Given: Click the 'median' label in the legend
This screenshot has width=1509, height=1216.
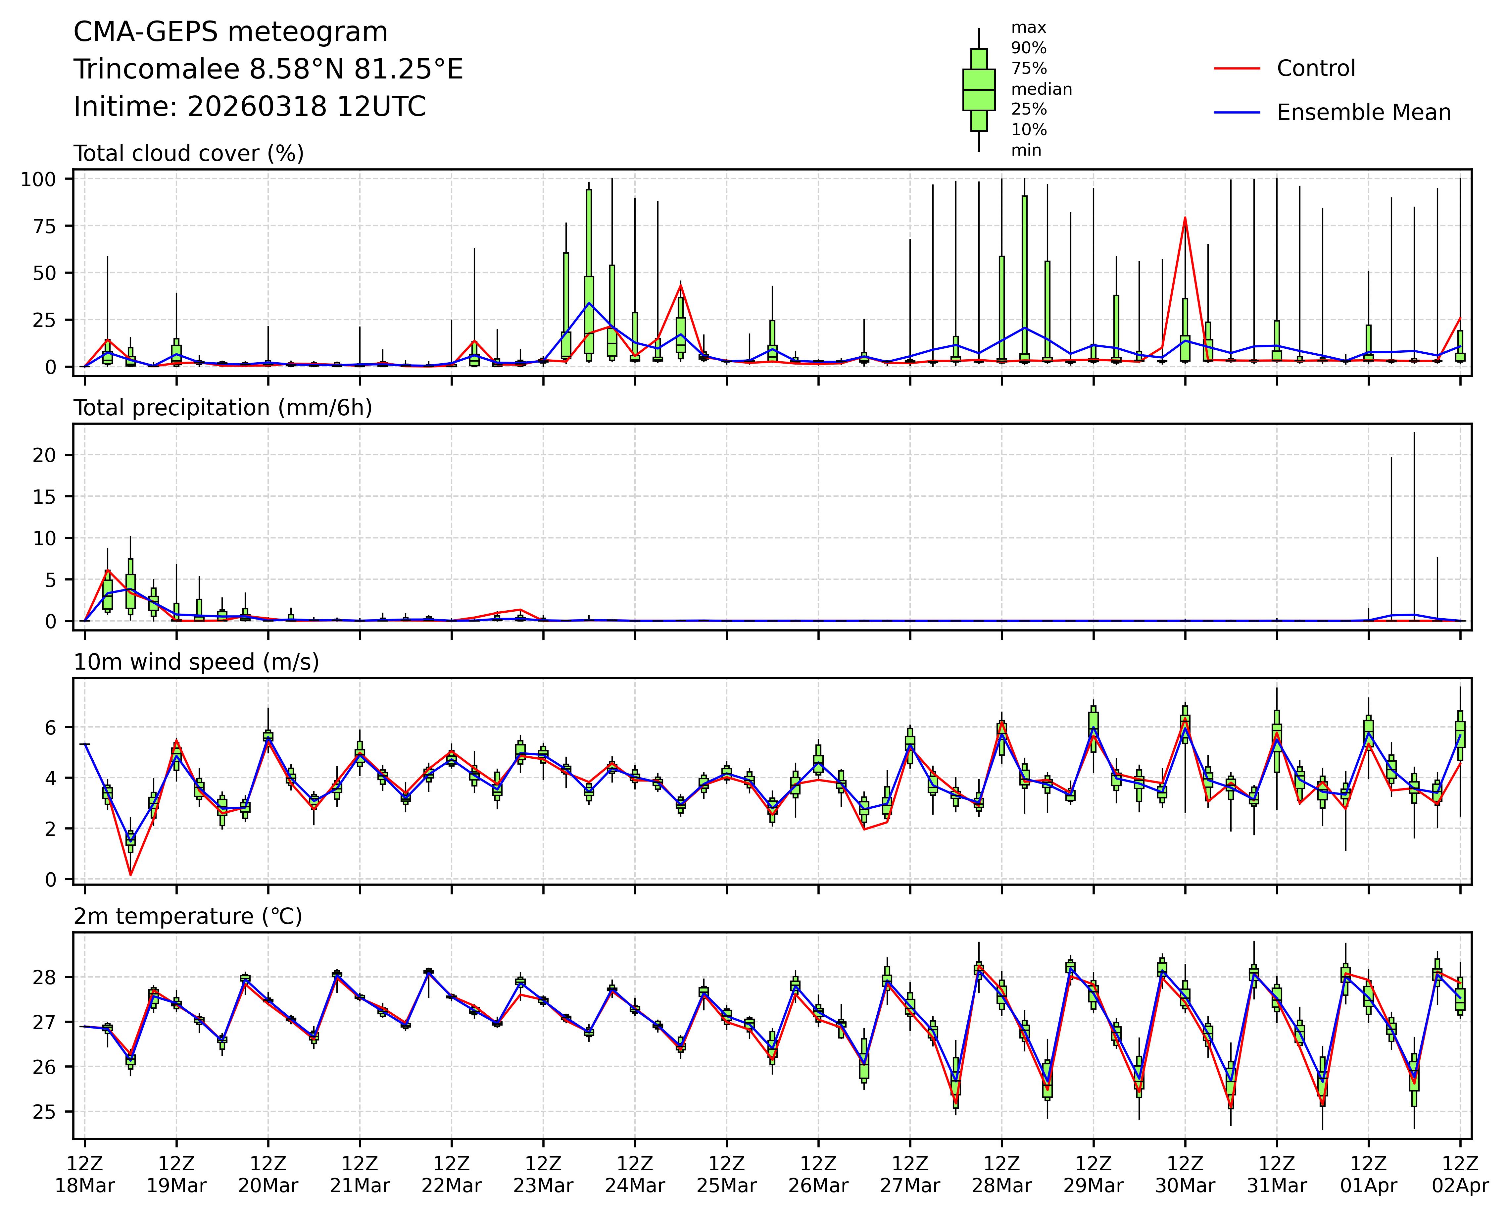Looking at the screenshot, I should (1041, 89).
